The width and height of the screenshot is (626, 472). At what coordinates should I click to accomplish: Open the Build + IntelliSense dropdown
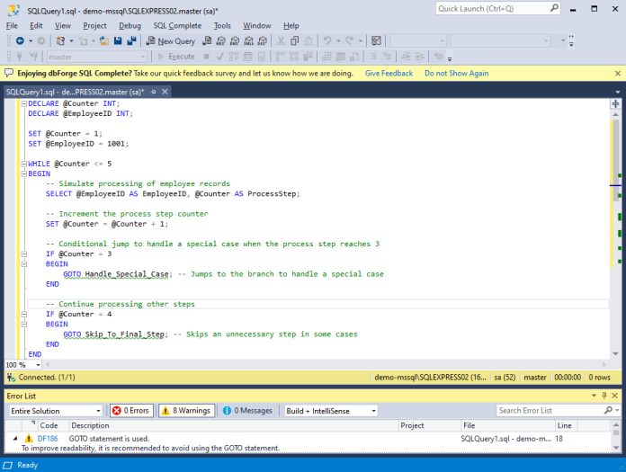pos(331,411)
